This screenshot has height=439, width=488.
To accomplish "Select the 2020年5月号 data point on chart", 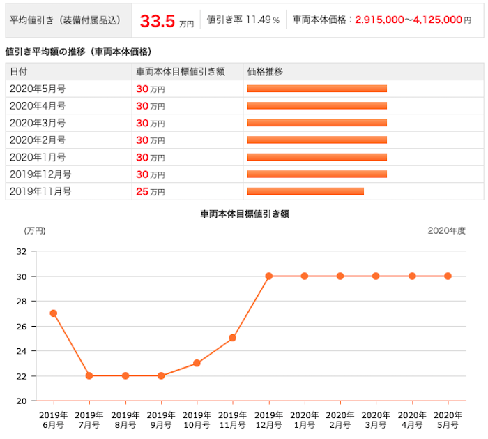I will pos(448,276).
